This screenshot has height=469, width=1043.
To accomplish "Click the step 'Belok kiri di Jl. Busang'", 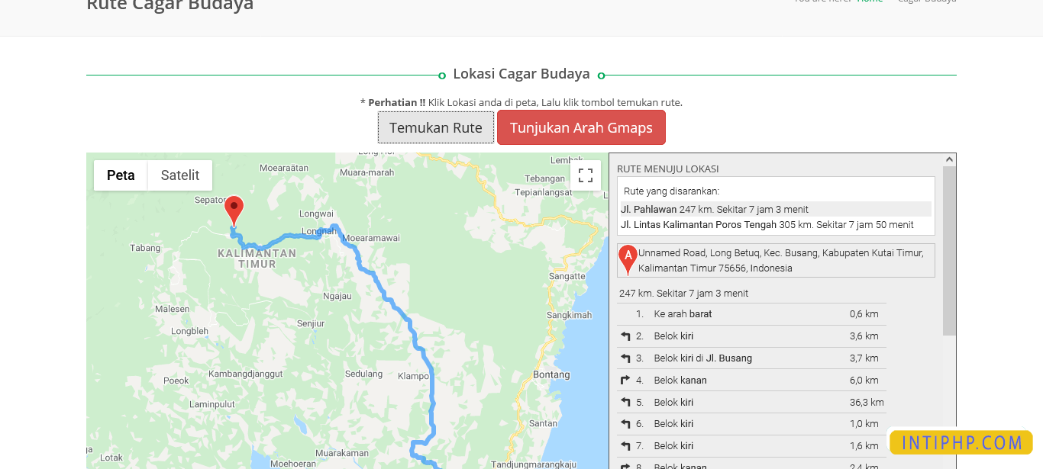I will point(702,358).
